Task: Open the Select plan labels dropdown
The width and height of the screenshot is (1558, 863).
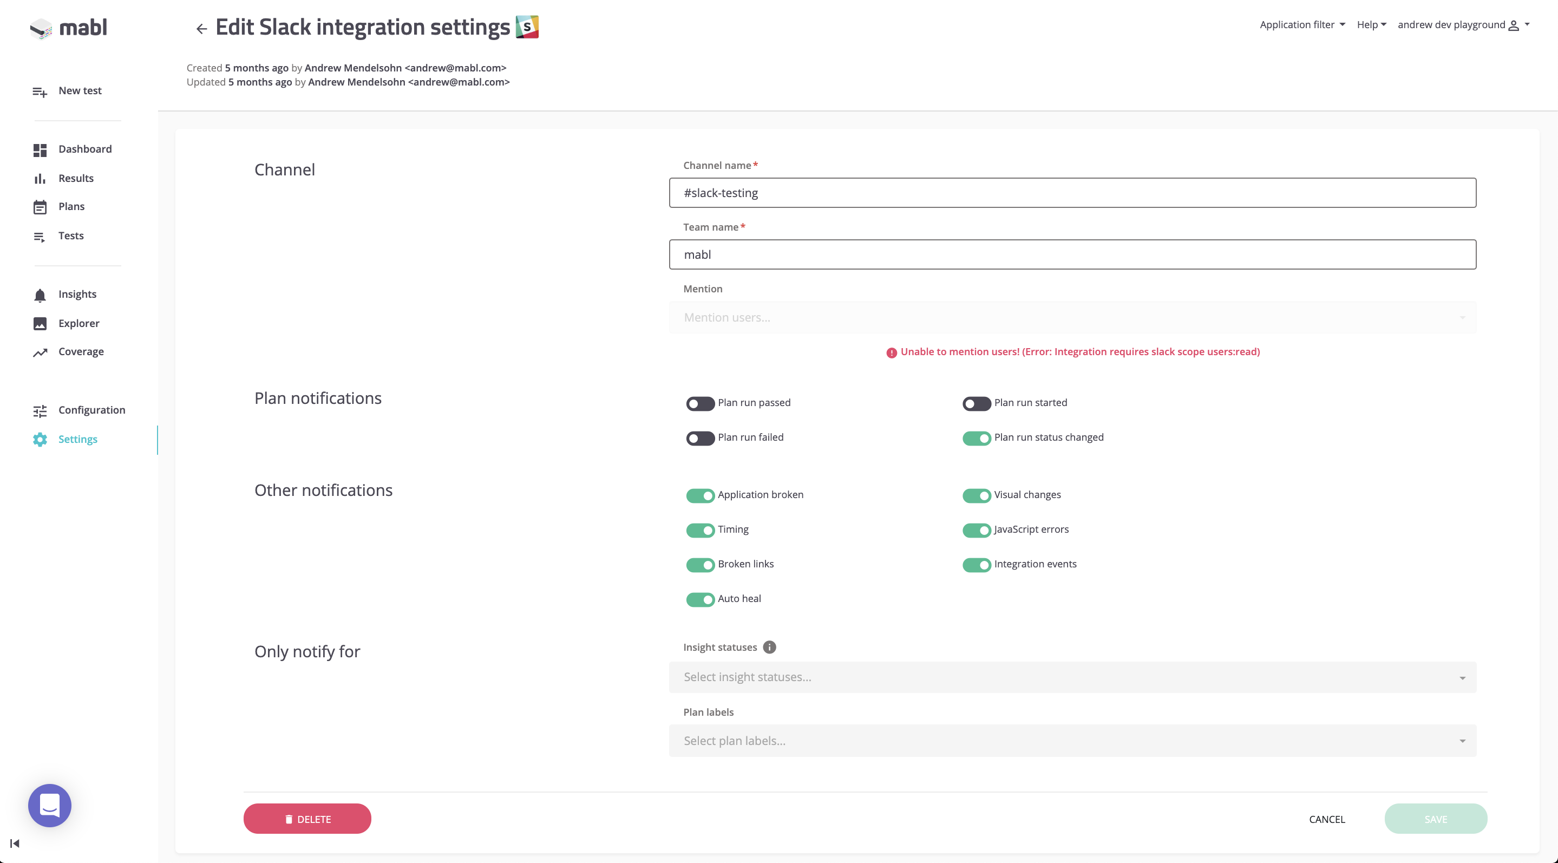Action: [1072, 741]
